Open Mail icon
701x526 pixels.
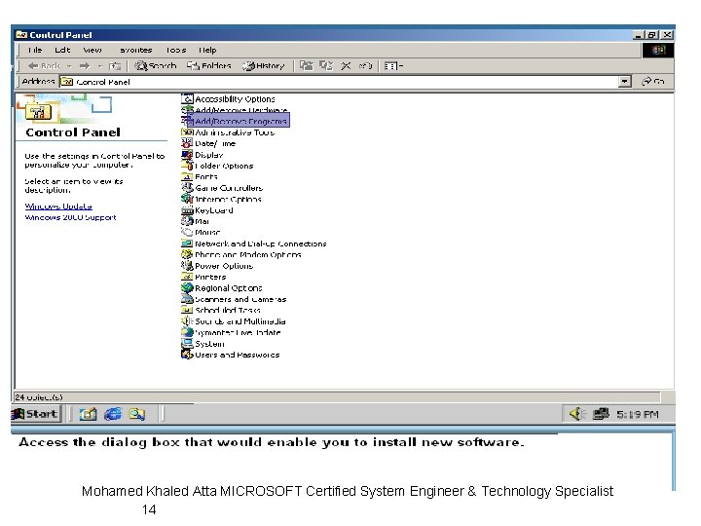click(187, 221)
